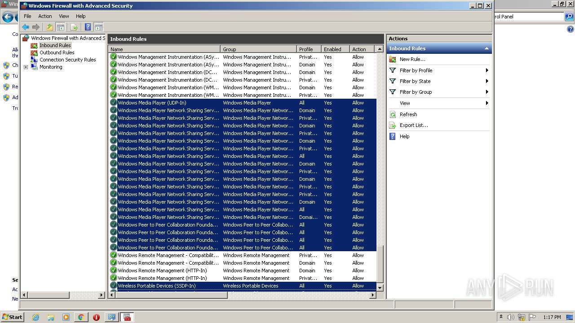The image size is (575, 323).
Task: Open Windows Media Player from taskbar
Action: pos(66,317)
